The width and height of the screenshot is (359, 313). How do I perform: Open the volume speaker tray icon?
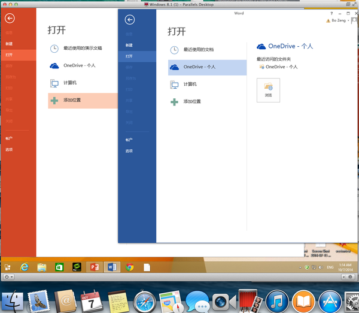pos(321,267)
